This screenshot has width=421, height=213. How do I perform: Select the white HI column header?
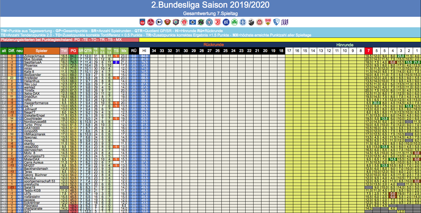click(144, 51)
